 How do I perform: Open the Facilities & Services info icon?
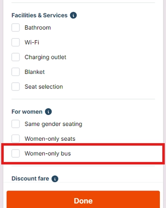point(73,15)
